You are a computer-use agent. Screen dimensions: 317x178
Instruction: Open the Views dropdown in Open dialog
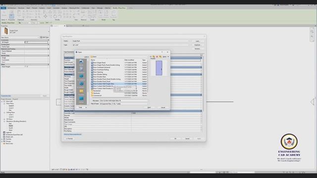point(166,57)
